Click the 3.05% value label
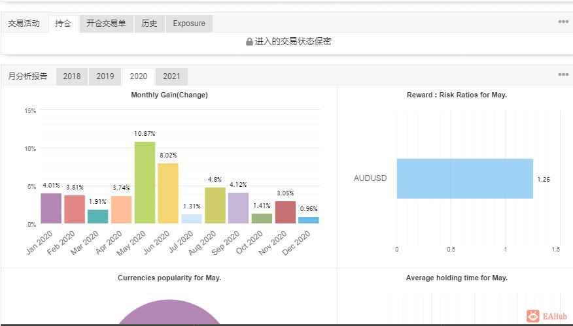 [285, 193]
